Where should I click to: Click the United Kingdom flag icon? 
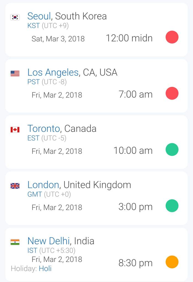pyautogui.click(x=15, y=186)
